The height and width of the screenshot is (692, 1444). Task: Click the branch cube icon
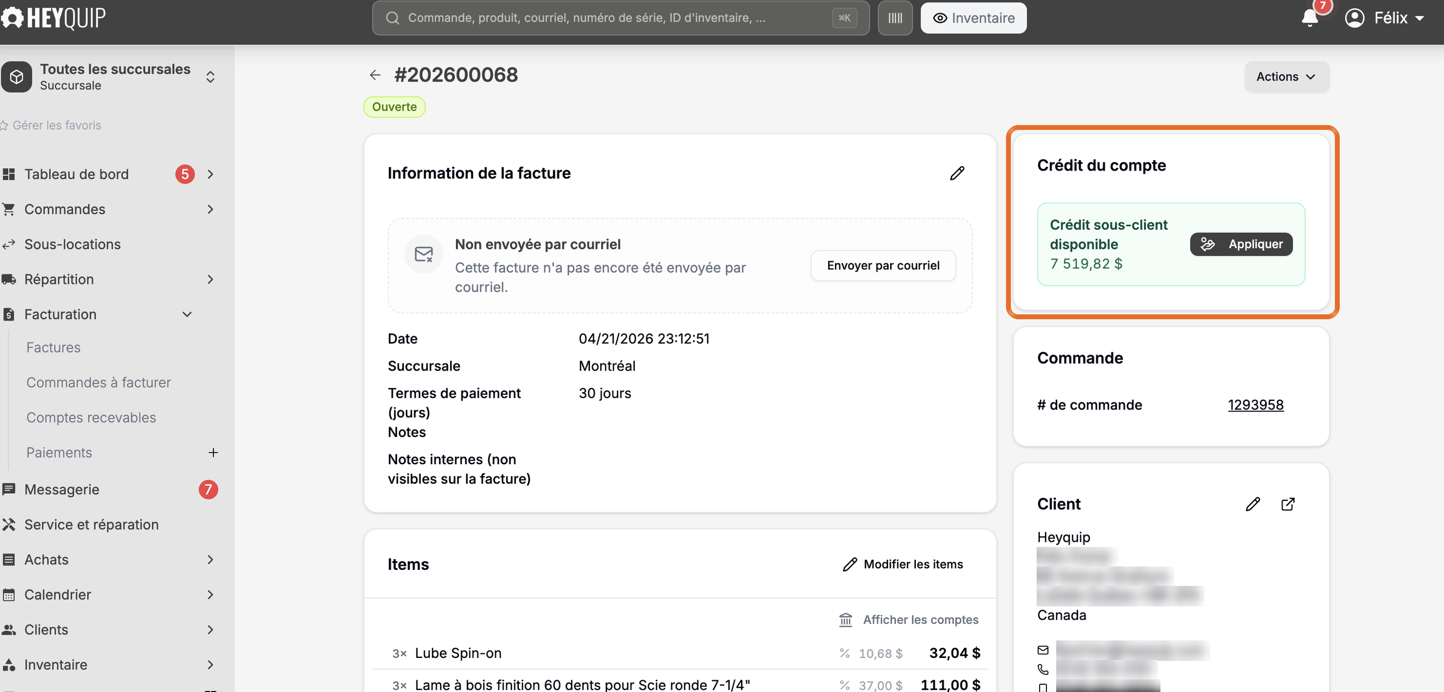coord(17,77)
